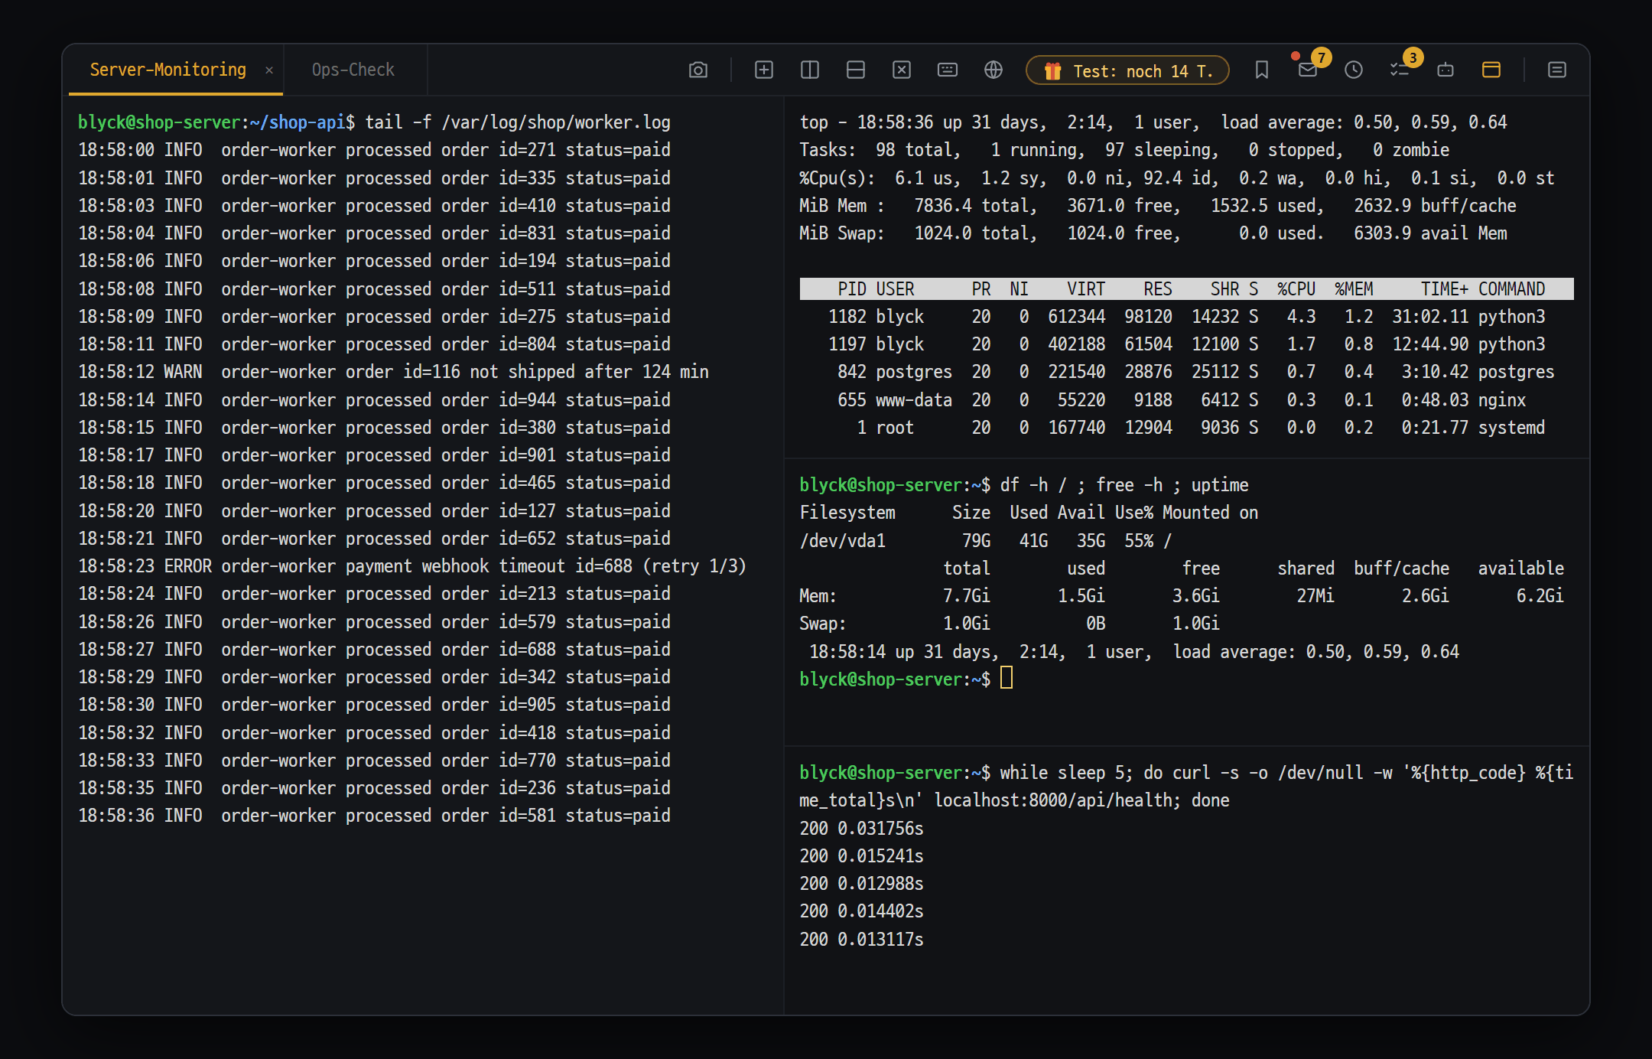1652x1059 pixels.
Task: Focus the shell prompt cursor in middle pane
Action: click(x=1006, y=679)
